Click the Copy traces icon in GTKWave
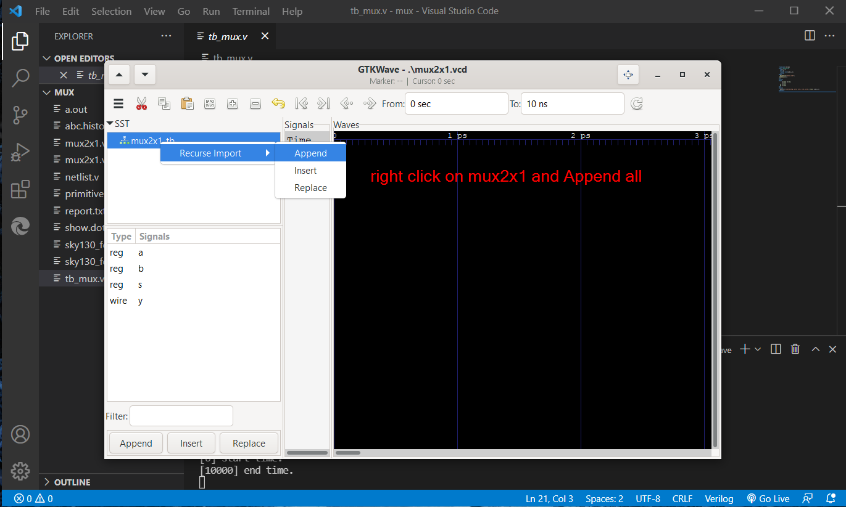The image size is (846, 507). tap(164, 103)
